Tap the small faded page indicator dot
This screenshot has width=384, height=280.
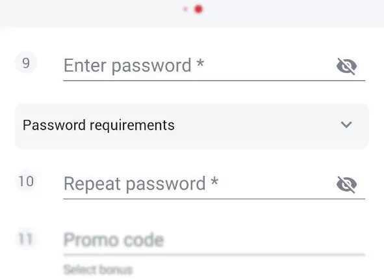(185, 9)
